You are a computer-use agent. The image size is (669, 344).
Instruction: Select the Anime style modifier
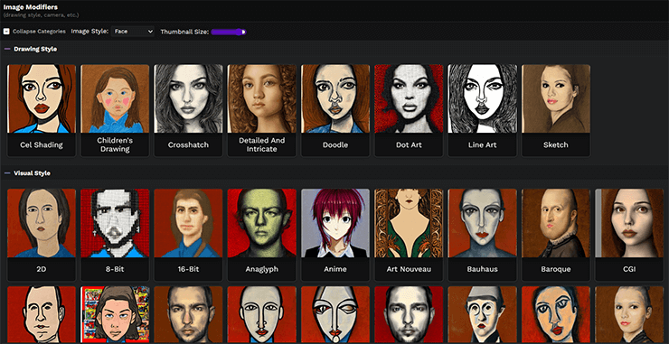(x=335, y=235)
